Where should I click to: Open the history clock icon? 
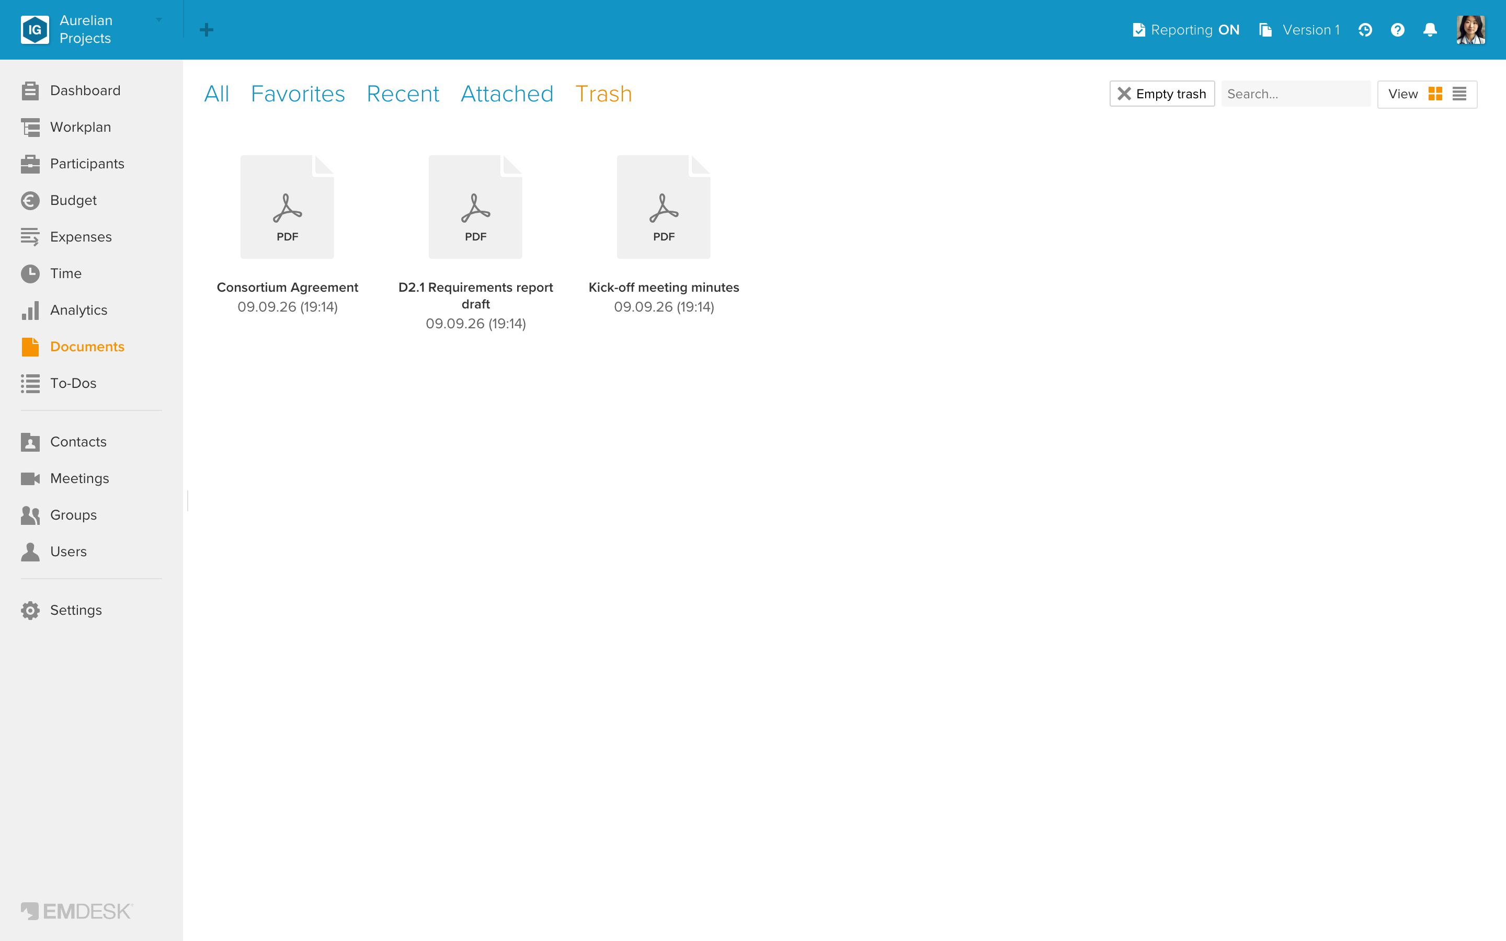pyautogui.click(x=1365, y=30)
